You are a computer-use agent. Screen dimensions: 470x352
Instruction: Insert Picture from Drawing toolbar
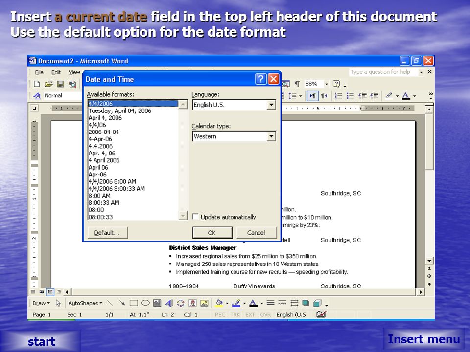click(x=205, y=303)
